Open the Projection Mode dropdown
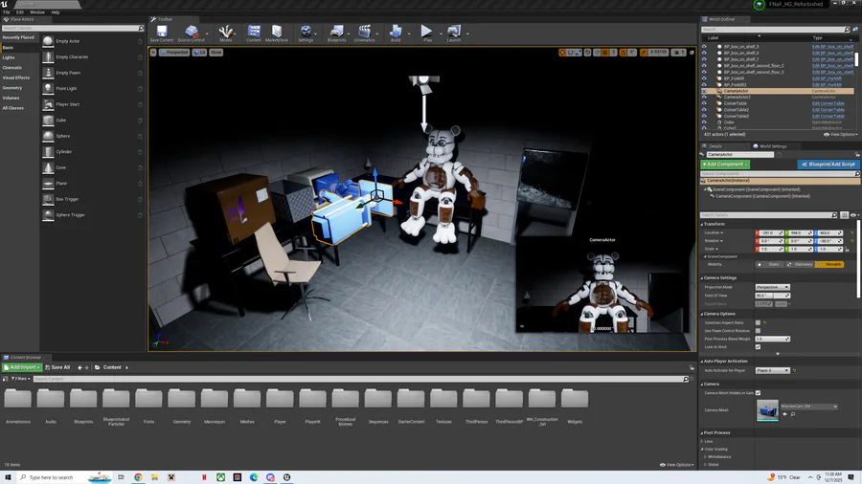Screen dimensions: 862x484 tap(772, 287)
